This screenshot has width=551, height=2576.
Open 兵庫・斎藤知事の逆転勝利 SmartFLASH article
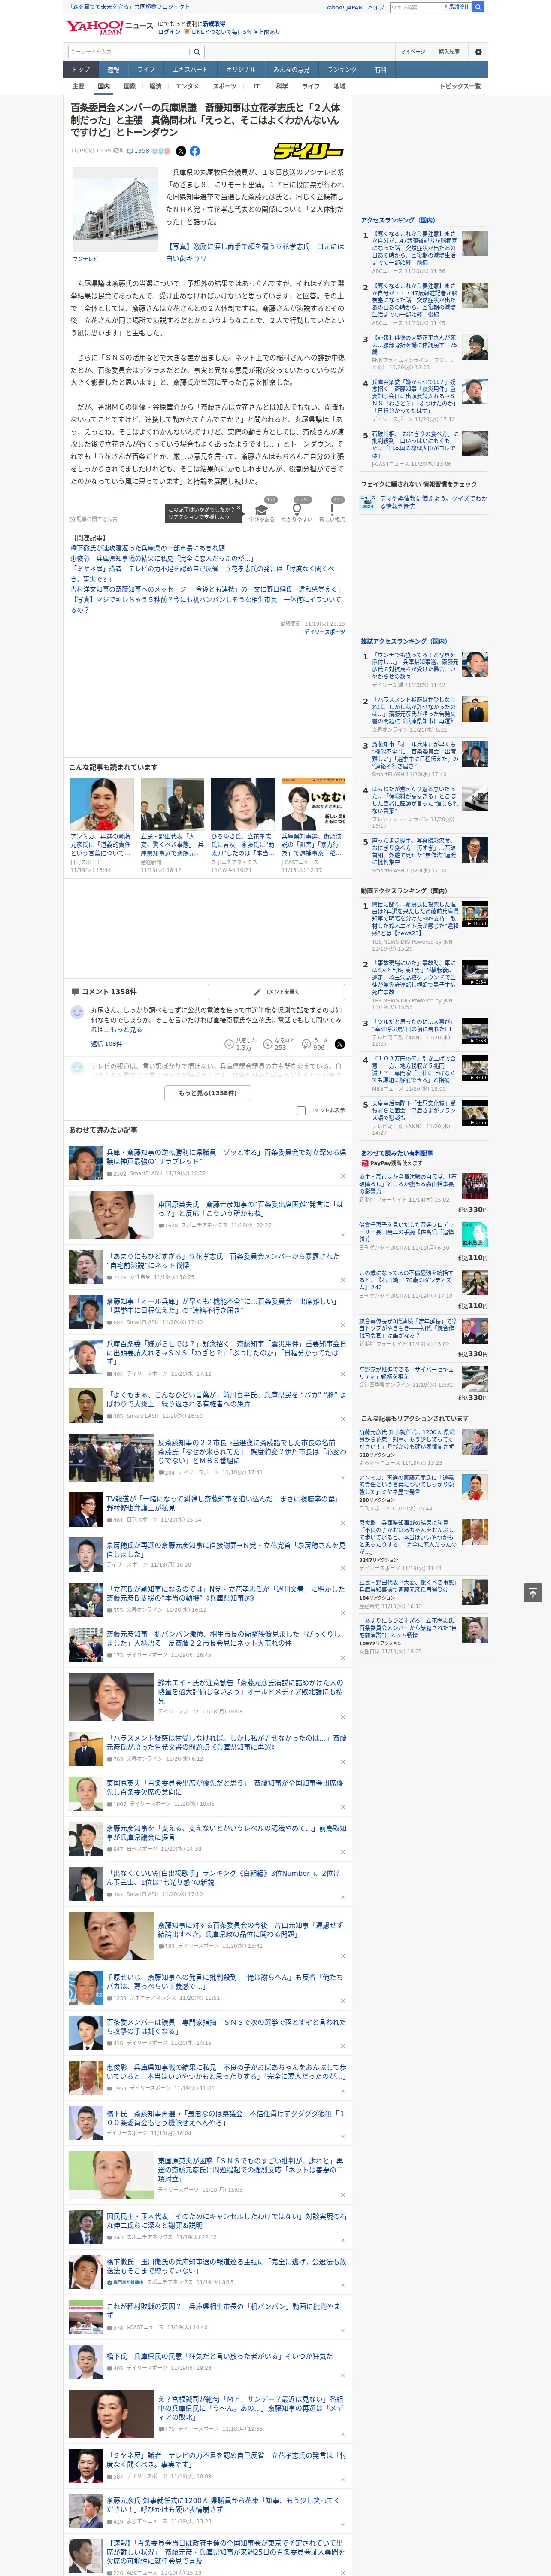click(226, 1156)
